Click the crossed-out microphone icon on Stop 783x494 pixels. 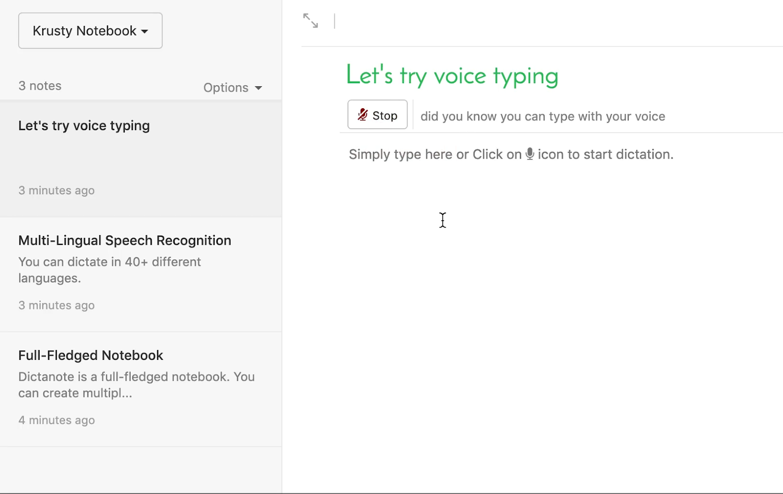362,115
